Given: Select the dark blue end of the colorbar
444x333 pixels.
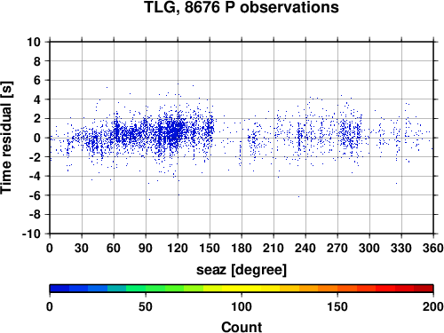Looking at the screenshot, I should (59, 289).
